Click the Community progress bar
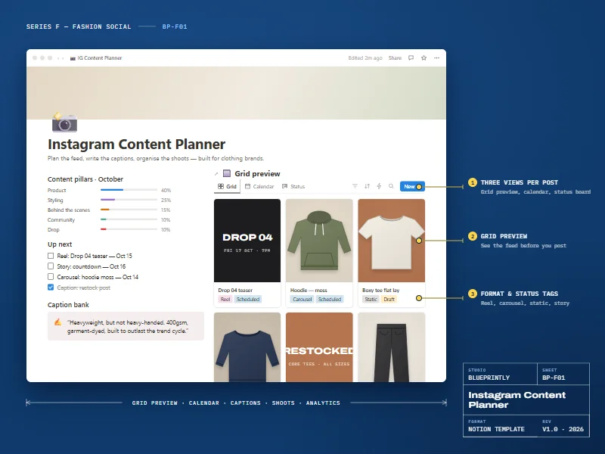Viewport: 605px width, 454px height. [129, 219]
